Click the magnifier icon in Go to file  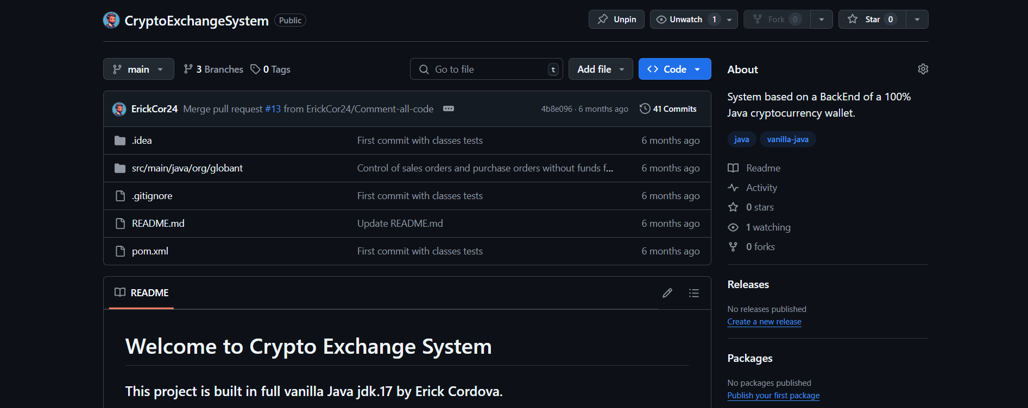tap(424, 69)
